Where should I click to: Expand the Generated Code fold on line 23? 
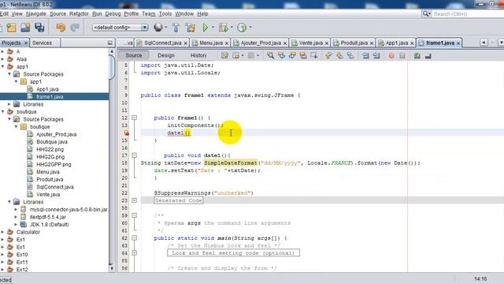(x=135, y=200)
